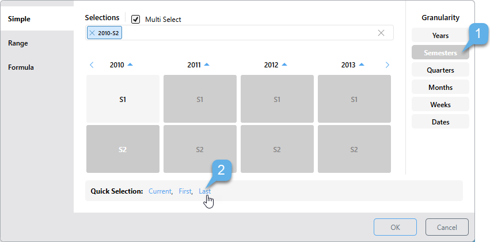Expand the 2013 year header arrow

coord(361,65)
